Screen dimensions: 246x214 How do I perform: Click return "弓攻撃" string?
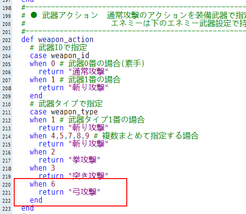[x=70, y=192]
